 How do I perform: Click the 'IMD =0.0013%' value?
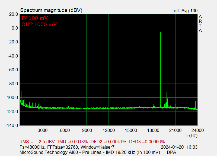click(73, 142)
